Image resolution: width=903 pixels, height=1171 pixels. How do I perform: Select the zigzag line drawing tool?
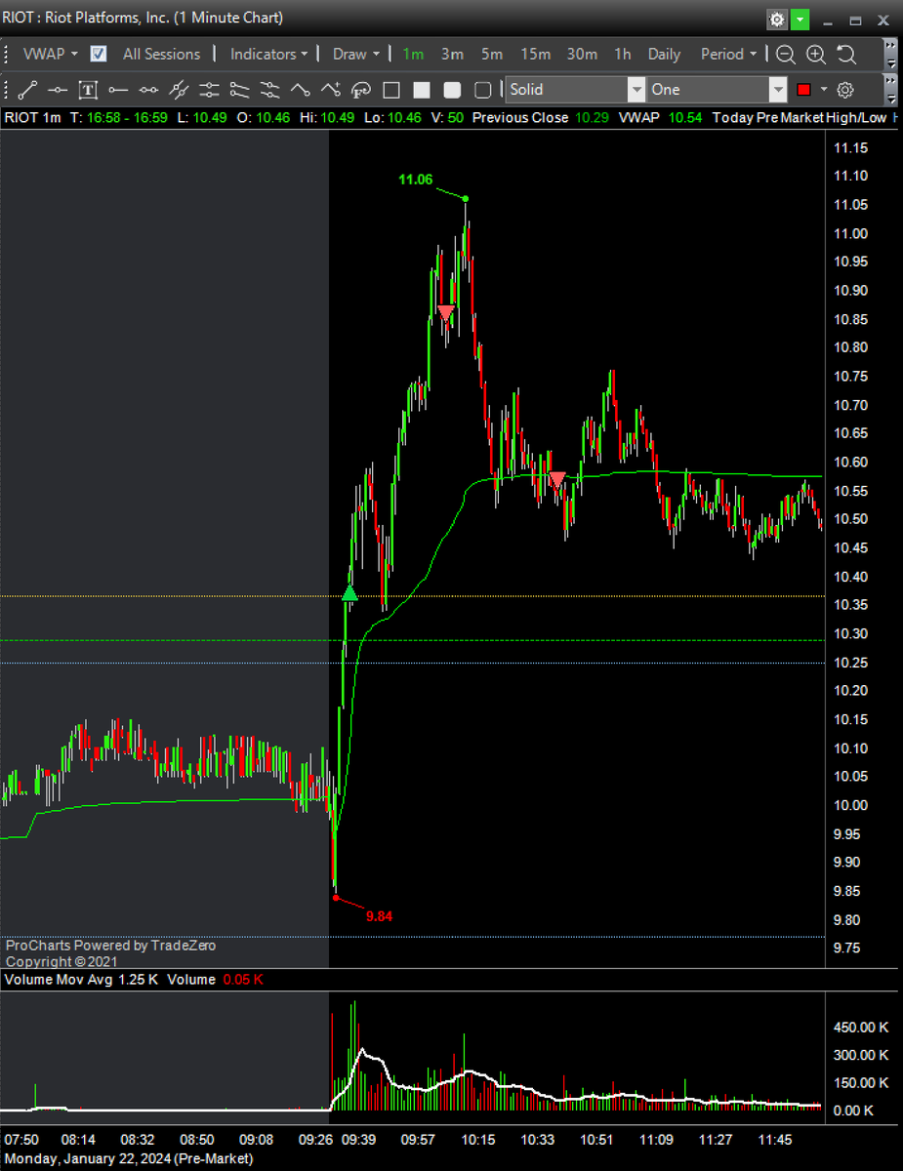pos(301,89)
